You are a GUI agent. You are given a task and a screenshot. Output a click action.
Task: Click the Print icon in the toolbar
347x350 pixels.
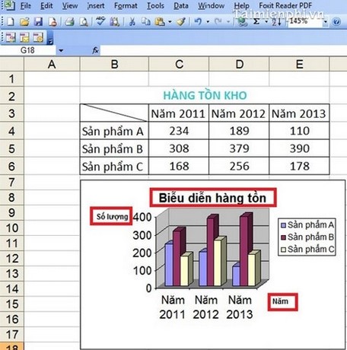click(69, 22)
